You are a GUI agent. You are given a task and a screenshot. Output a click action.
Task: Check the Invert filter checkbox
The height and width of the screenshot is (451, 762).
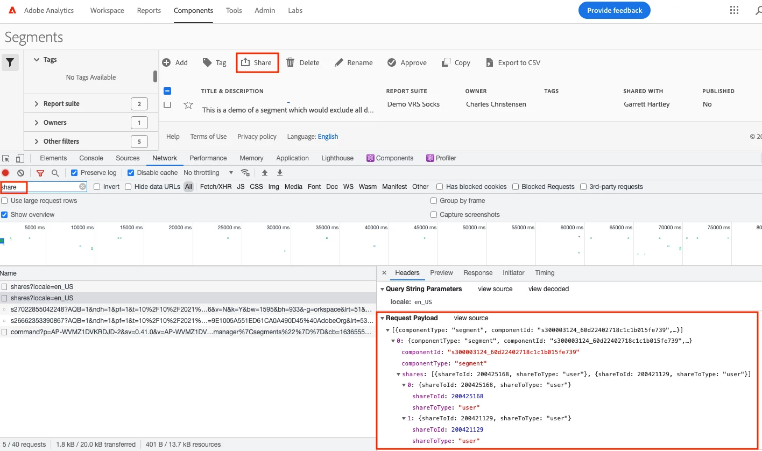(97, 187)
